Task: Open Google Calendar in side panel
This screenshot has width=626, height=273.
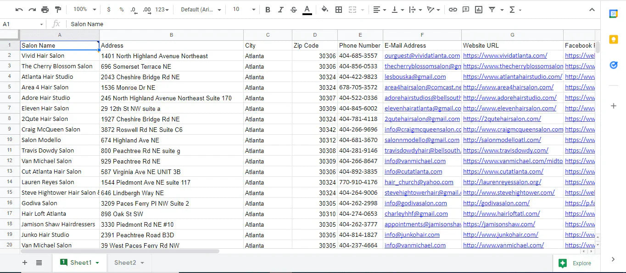Action: click(613, 14)
